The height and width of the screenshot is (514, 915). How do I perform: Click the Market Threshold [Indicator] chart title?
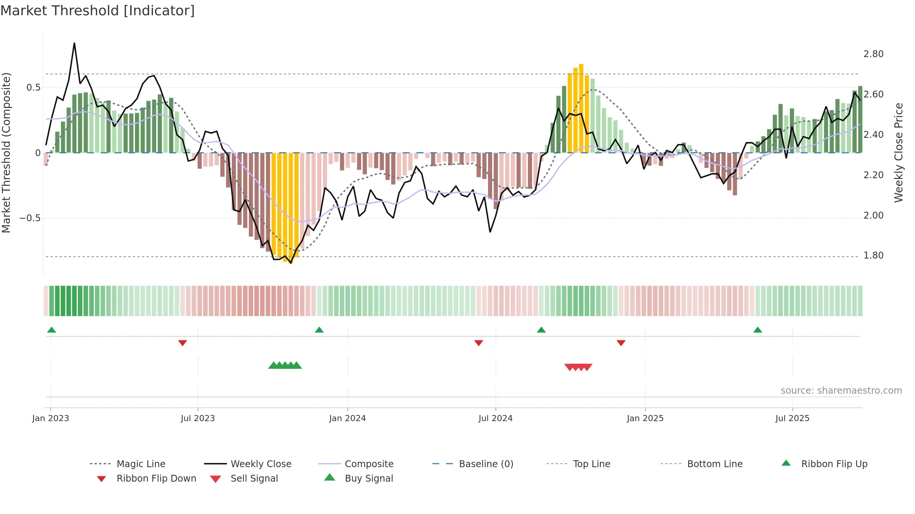click(98, 11)
